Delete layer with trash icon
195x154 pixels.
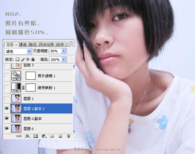[68, 136]
